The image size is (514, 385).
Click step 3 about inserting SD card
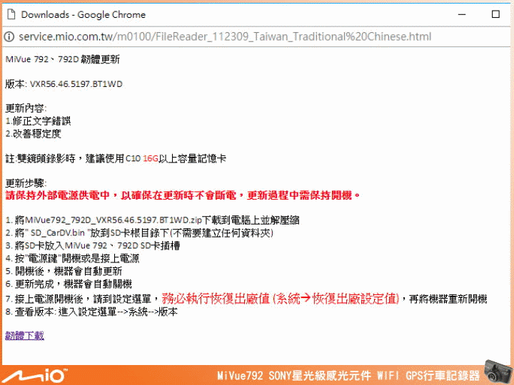93,245
